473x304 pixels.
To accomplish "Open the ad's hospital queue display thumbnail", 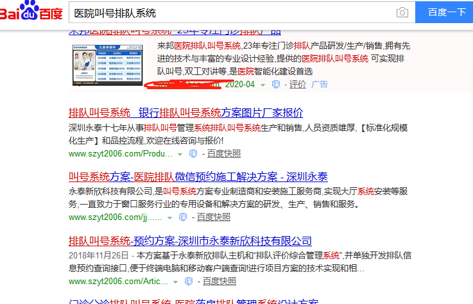I will (x=107, y=65).
